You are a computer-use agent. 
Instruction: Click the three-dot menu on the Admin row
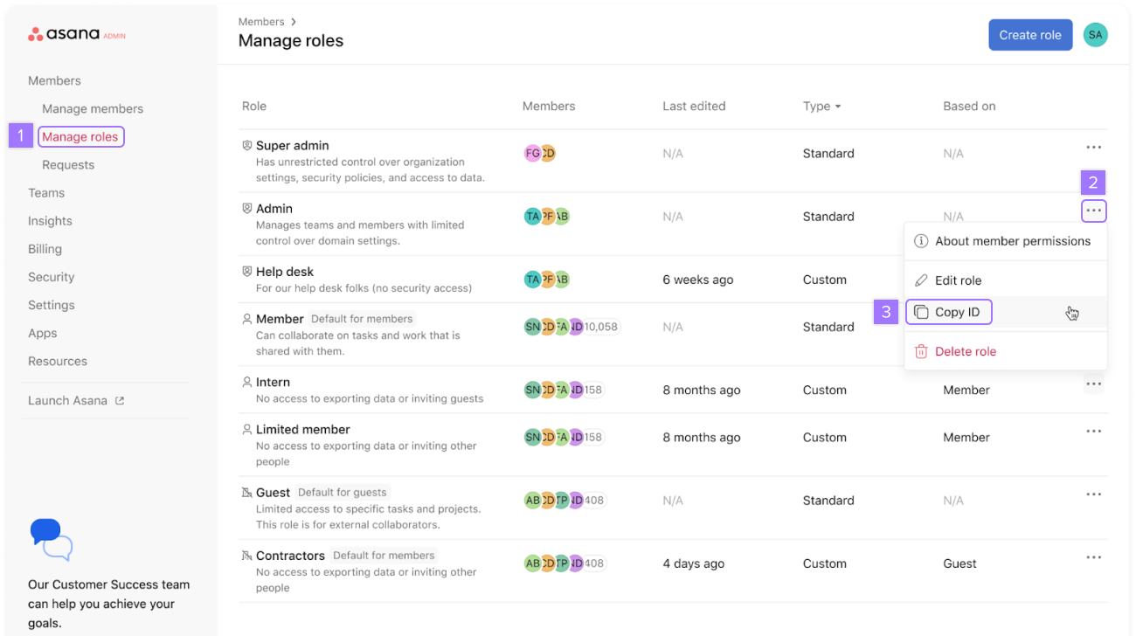tap(1093, 211)
